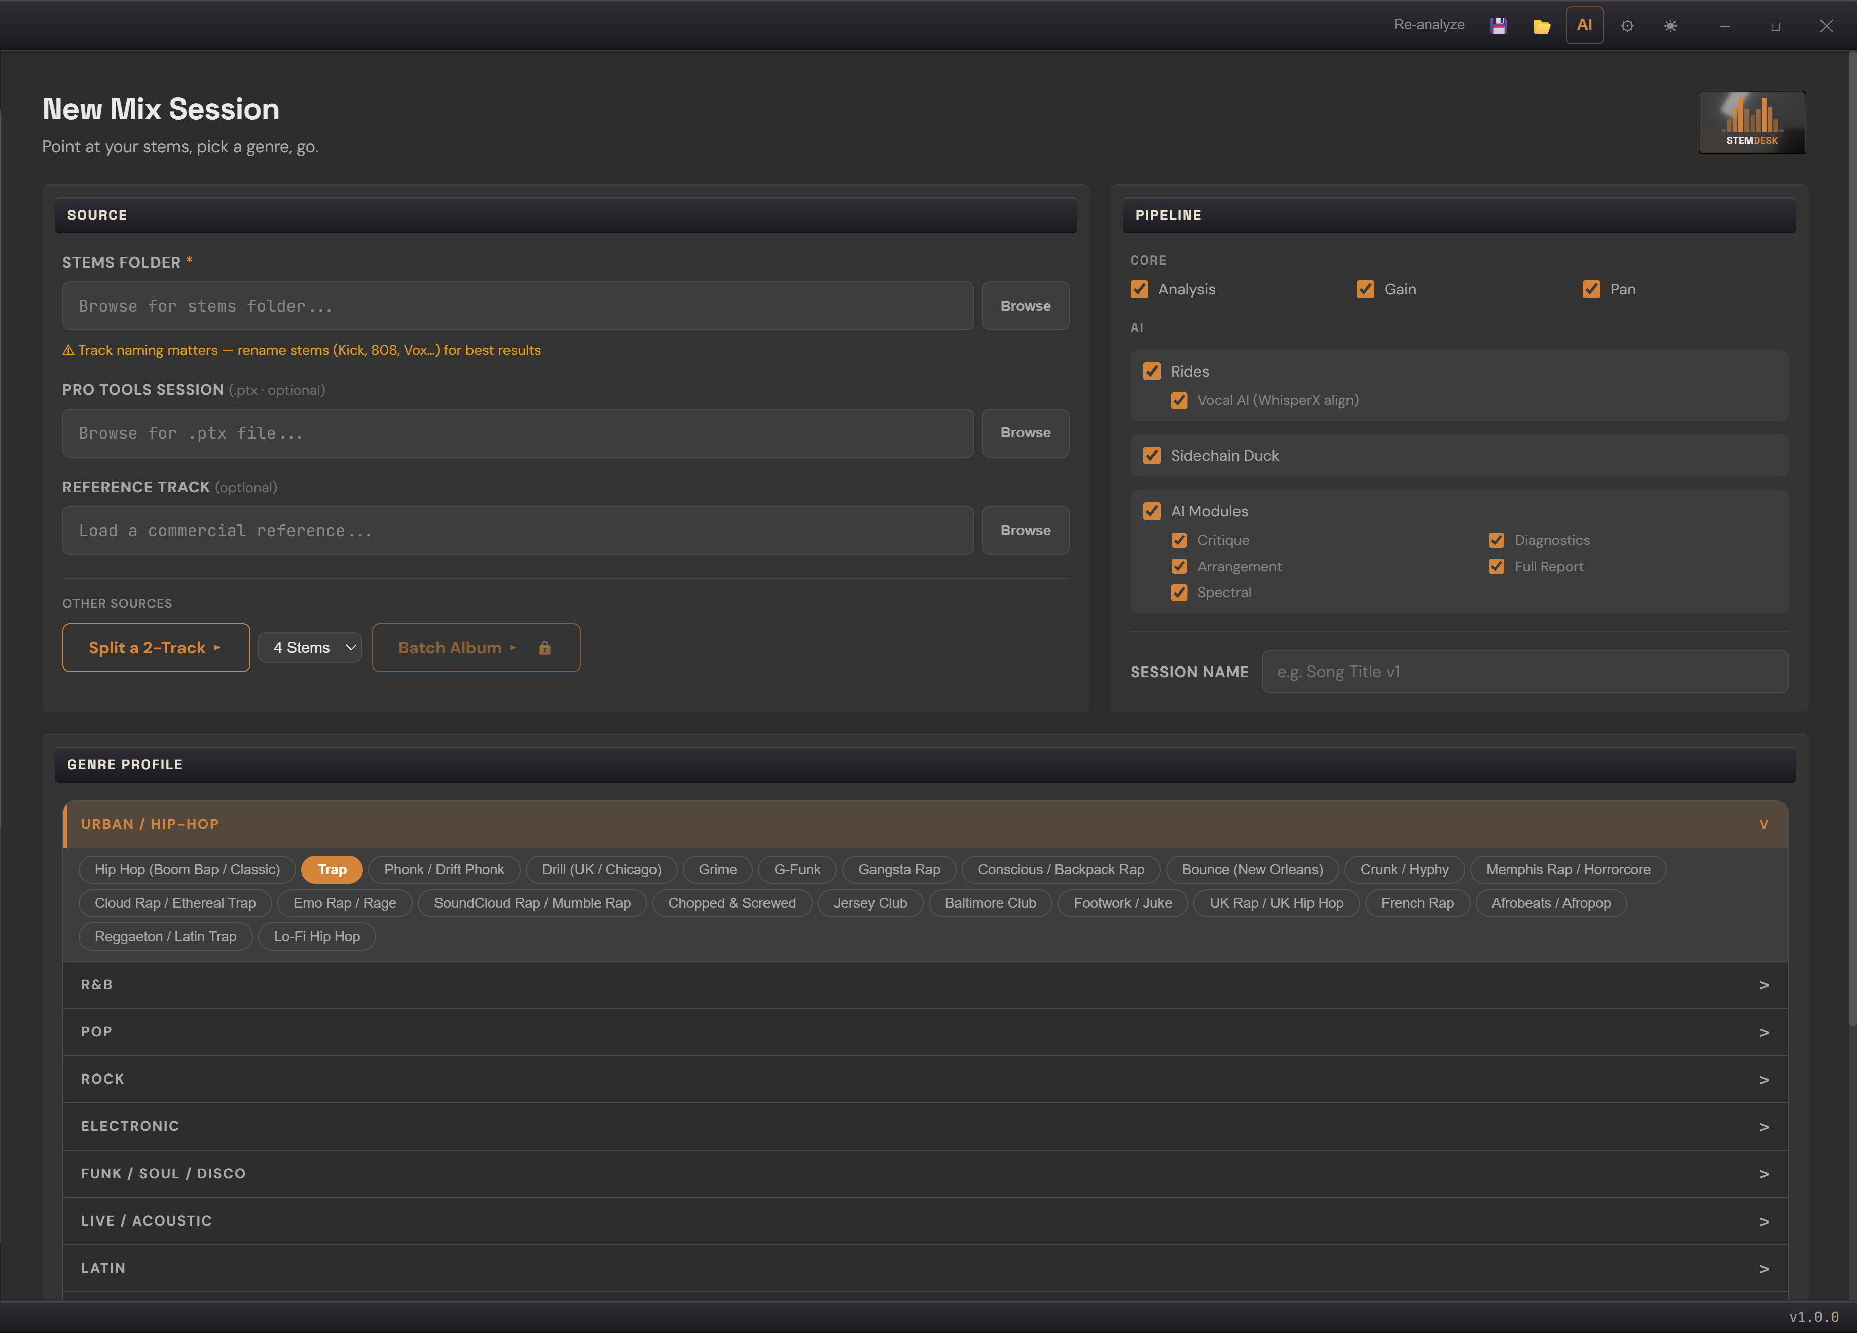
Task: Click the stems folder path field
Action: (x=518, y=306)
